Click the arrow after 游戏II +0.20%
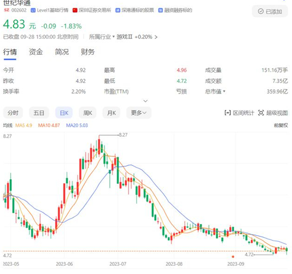 [156, 37]
